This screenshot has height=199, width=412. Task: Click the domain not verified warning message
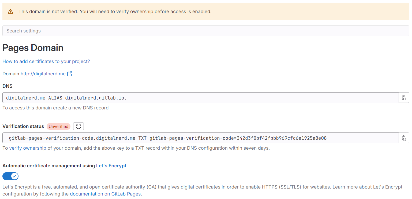point(115,12)
